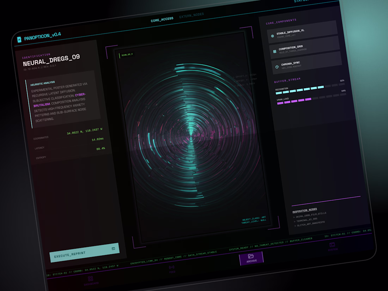The width and height of the screenshot is (388, 291).
Task: Click the 64% VRAM load percentage
Action: (x=344, y=91)
